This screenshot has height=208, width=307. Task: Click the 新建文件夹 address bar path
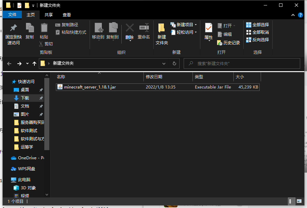tap(63, 63)
